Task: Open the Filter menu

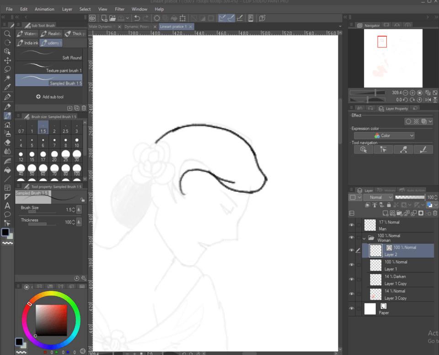Action: coord(119,9)
